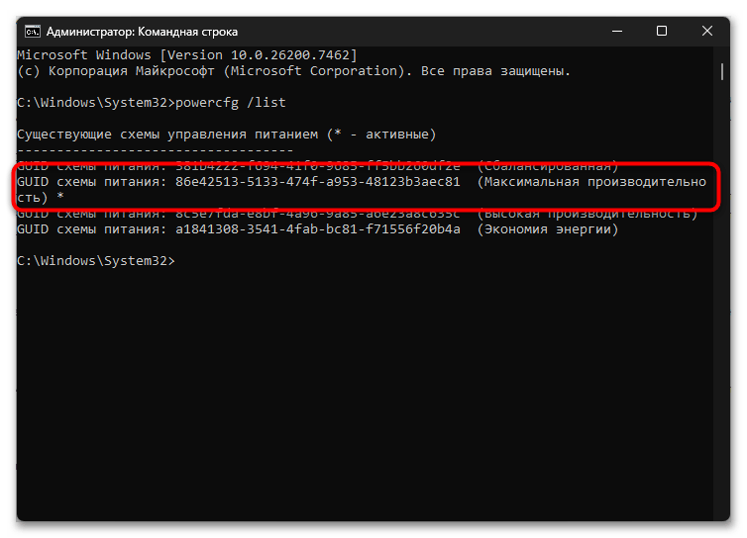
Task: Click the 'Существующие схемы управления питанием' header
Action: 167,134
